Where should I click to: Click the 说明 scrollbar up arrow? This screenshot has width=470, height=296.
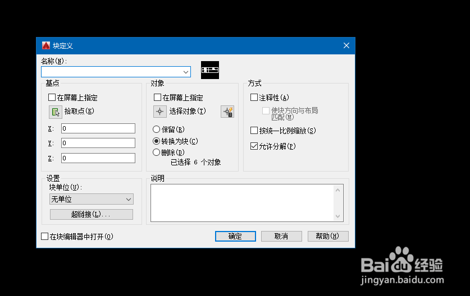(x=338, y=189)
